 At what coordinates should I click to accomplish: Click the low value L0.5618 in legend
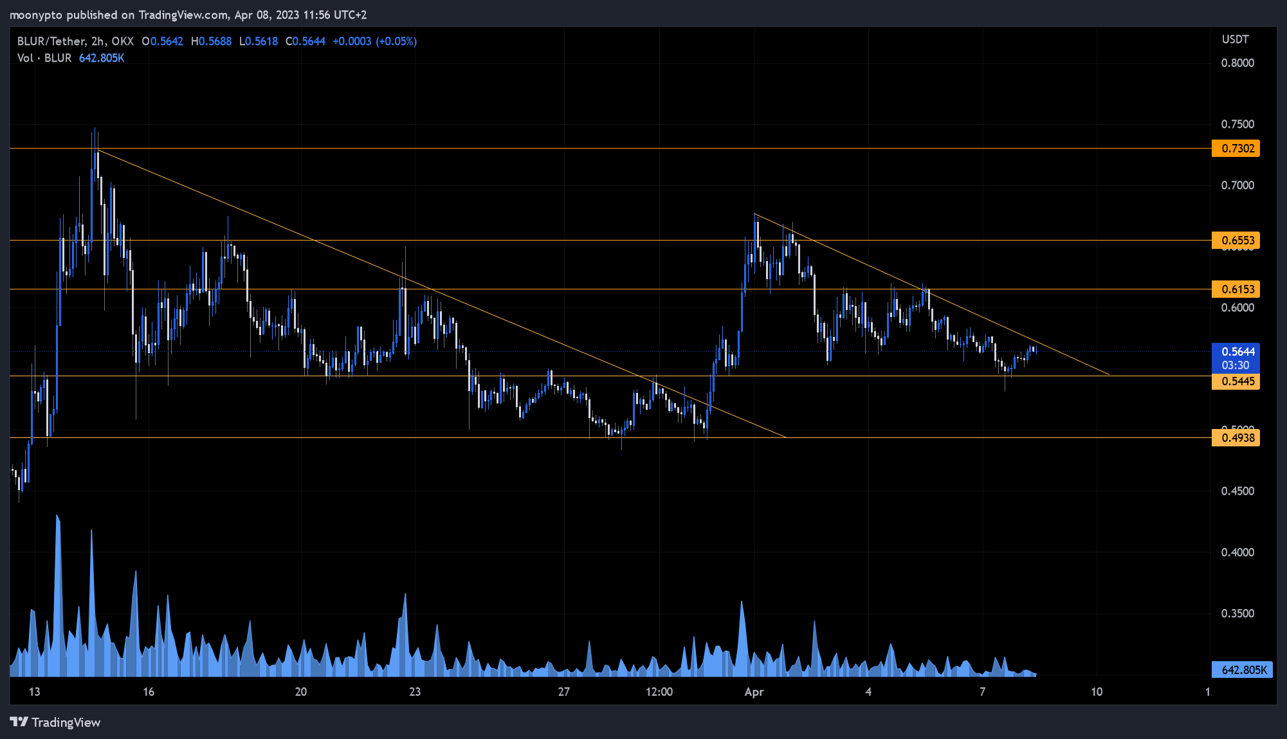point(259,41)
